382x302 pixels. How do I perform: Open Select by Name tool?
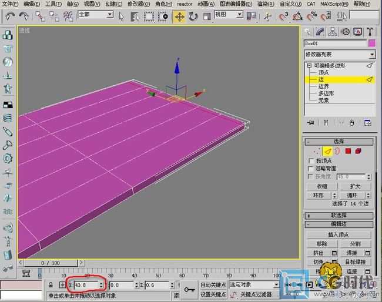(135, 16)
